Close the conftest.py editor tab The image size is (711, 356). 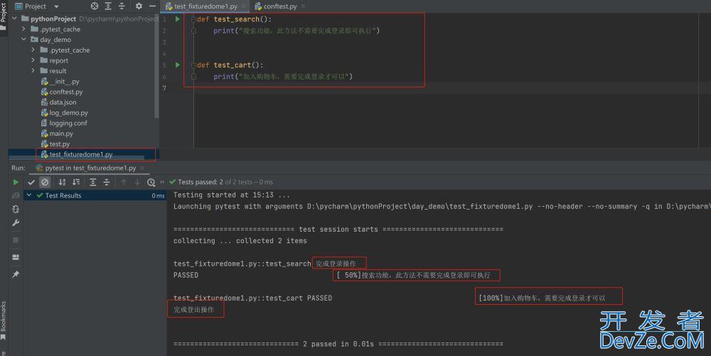click(x=303, y=6)
